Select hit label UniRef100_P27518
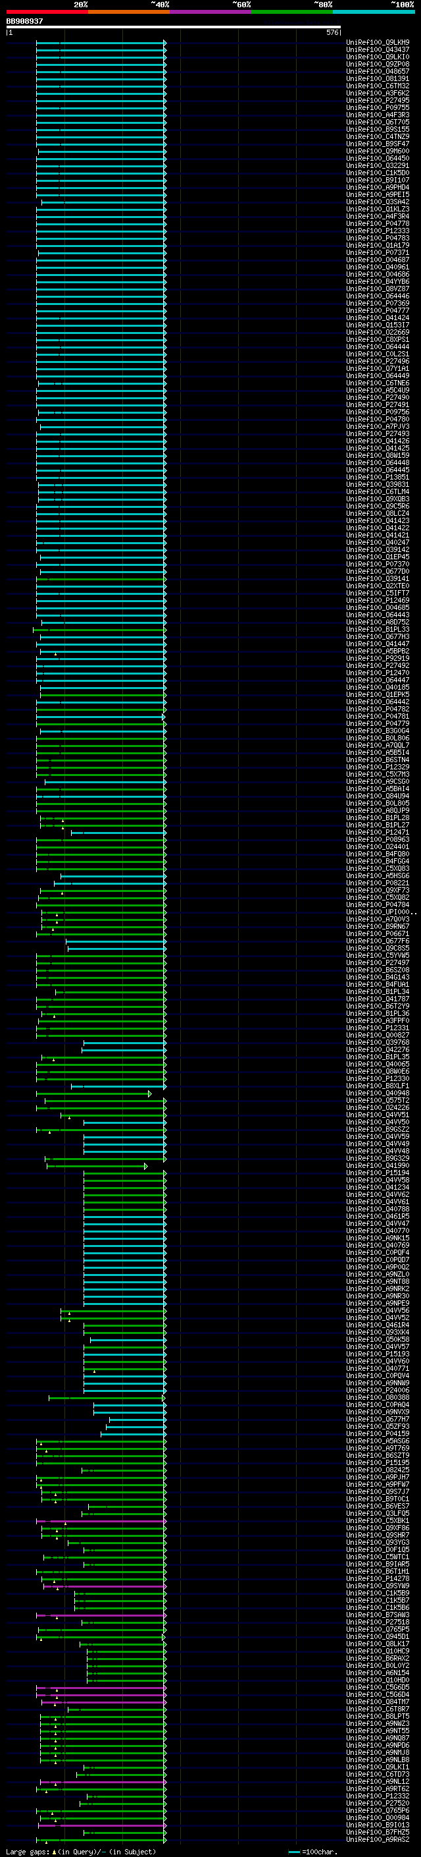This screenshot has height=1857, width=421. pyautogui.click(x=378, y=1622)
